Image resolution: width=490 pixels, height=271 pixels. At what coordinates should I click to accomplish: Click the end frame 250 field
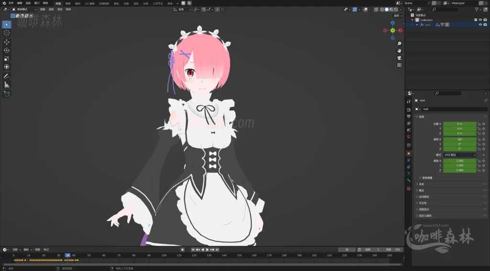(393, 250)
